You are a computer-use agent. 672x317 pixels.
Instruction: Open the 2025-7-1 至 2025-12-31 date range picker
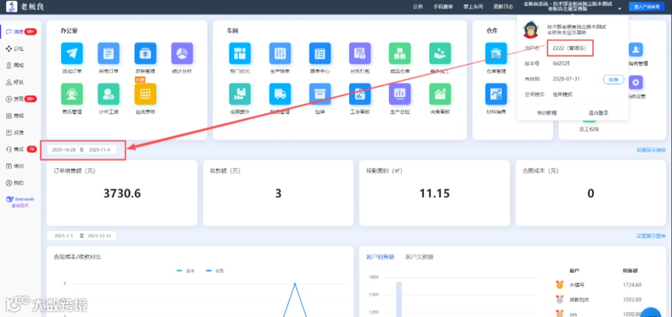click(82, 236)
